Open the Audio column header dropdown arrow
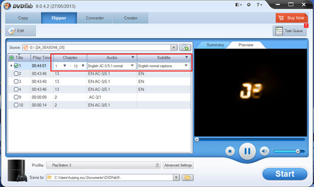Viewport: 314px width, 187px height. (132, 57)
